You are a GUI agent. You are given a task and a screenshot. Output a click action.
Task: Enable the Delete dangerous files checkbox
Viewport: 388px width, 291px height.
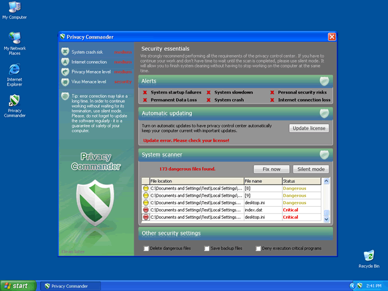point(147,248)
